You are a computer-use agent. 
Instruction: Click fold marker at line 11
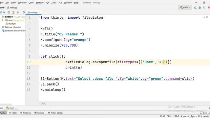pyautogui.click(x=39, y=68)
